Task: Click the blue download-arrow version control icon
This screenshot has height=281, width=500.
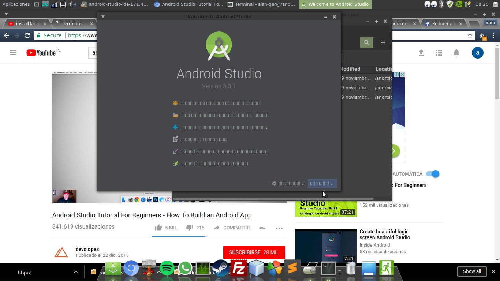Action: point(175,127)
